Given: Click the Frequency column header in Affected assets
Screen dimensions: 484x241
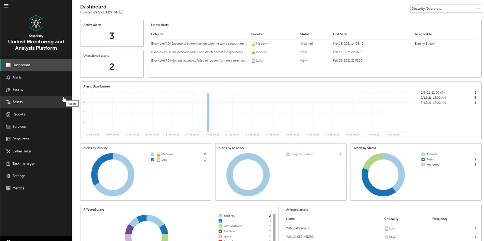Looking at the screenshot, I should click(440, 219).
